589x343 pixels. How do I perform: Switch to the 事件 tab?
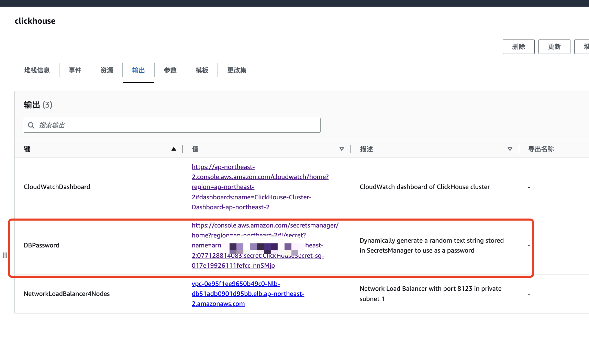tap(75, 70)
